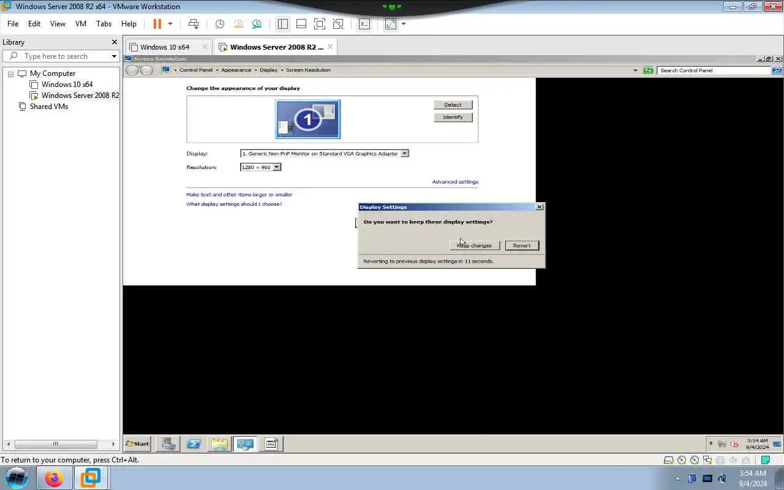Click the Detect button
The image size is (784, 490).
[453, 105]
